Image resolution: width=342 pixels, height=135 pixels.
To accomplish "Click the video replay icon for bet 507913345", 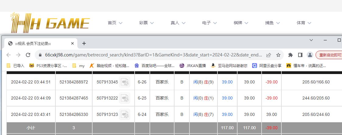I will click(125, 82).
